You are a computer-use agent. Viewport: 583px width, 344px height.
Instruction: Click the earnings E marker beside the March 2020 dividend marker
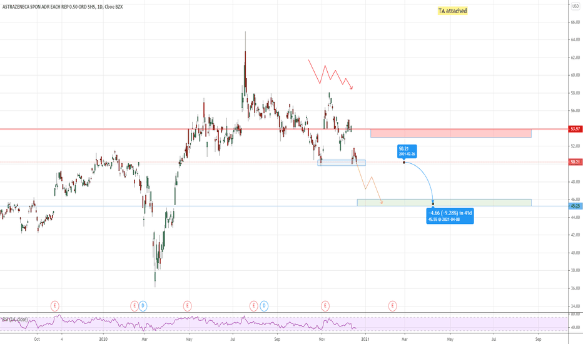click(134, 306)
